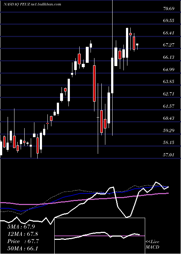Screen dimensions: 181x254
Task: Click the 50MA : 66.1 readout
Action: (x=23, y=248)
